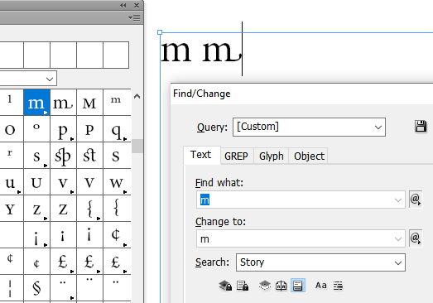Toggle Include Locked Layers icon

pyautogui.click(x=225, y=286)
